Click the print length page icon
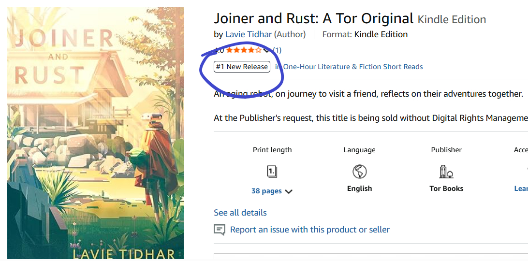 (x=272, y=172)
